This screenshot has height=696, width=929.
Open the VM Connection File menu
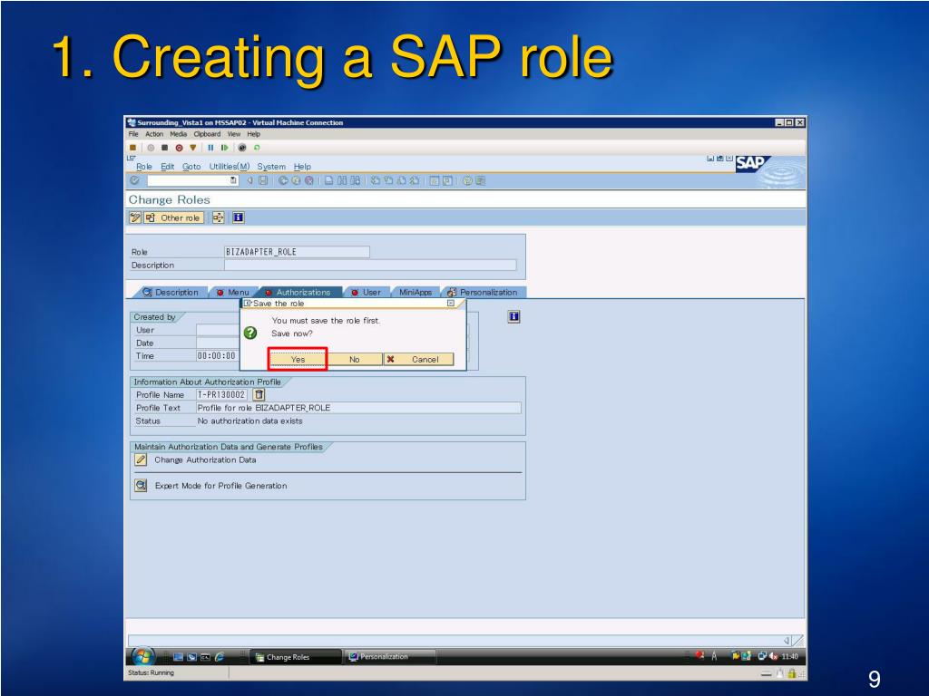(x=133, y=134)
